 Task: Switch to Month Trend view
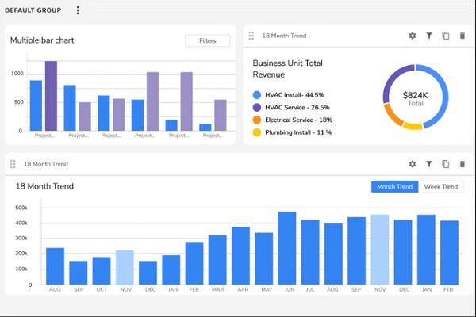click(x=394, y=187)
